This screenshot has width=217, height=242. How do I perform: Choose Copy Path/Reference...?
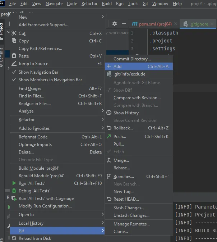pyautogui.click(x=57, y=49)
